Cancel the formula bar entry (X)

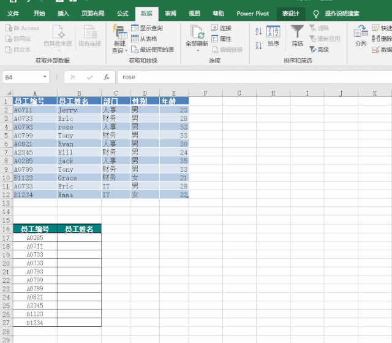(73, 77)
